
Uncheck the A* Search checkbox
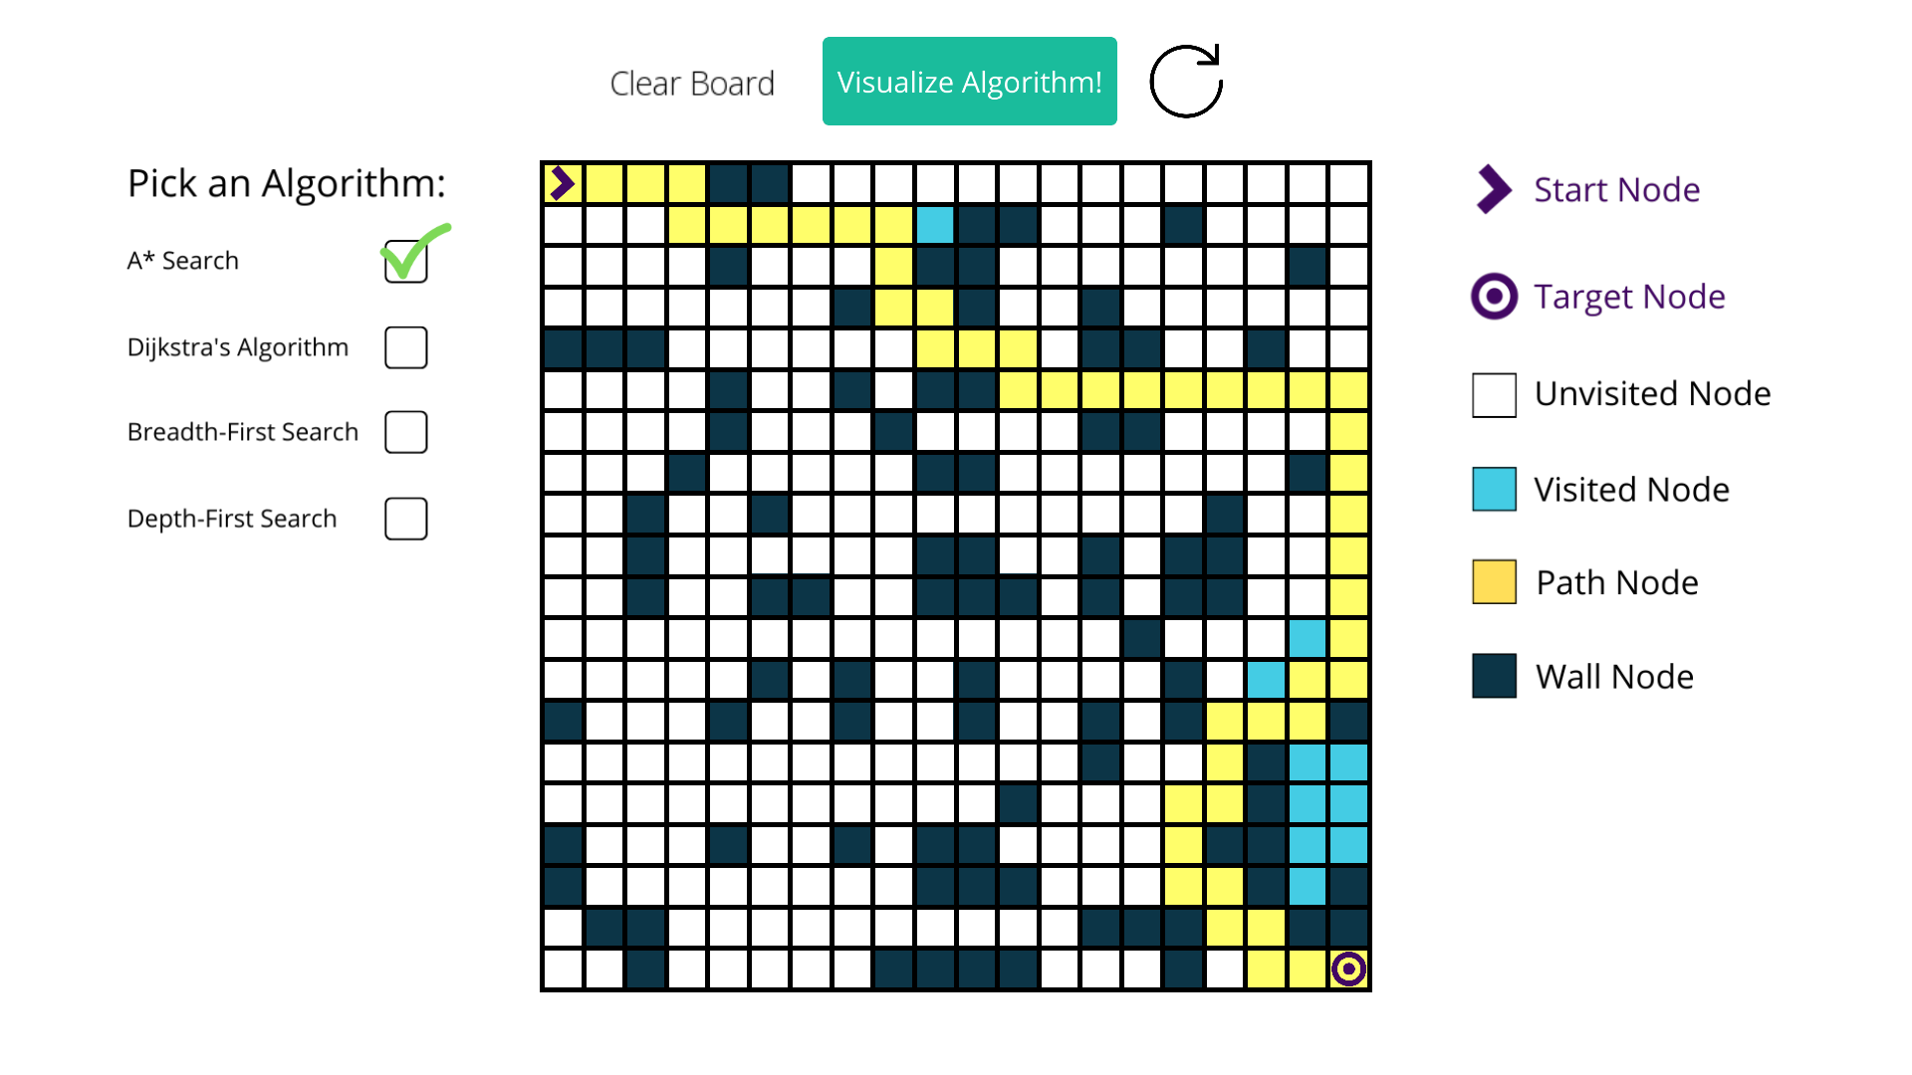point(405,261)
